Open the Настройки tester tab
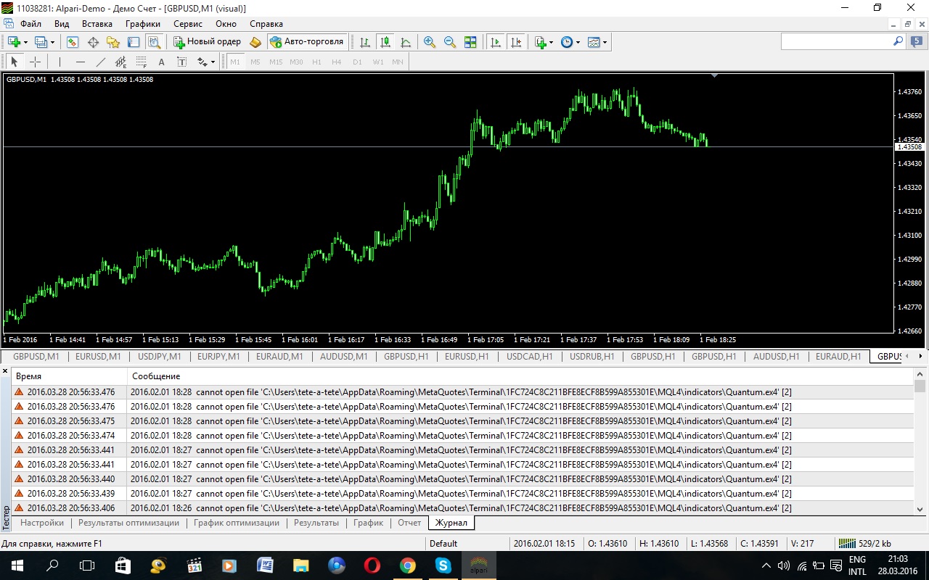This screenshot has height=580, width=929. tap(42, 523)
